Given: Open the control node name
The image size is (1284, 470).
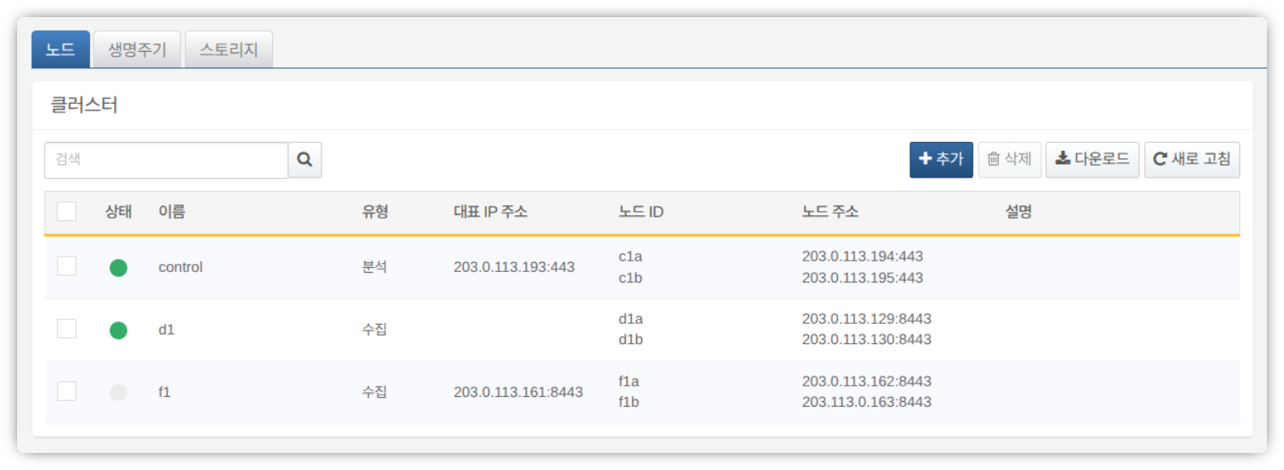Looking at the screenshot, I should (180, 267).
